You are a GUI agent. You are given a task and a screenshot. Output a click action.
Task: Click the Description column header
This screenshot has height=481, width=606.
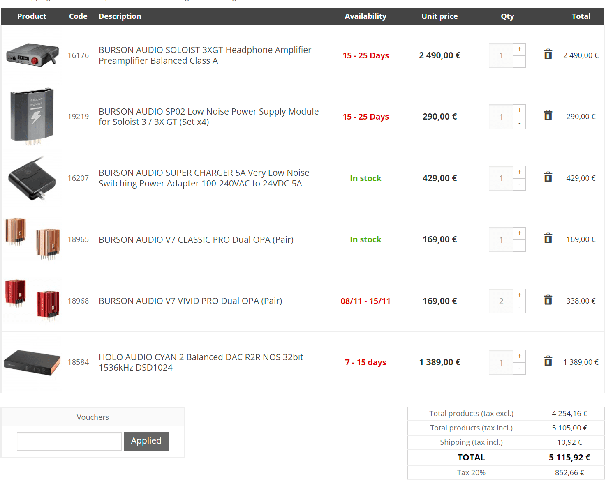tap(120, 16)
